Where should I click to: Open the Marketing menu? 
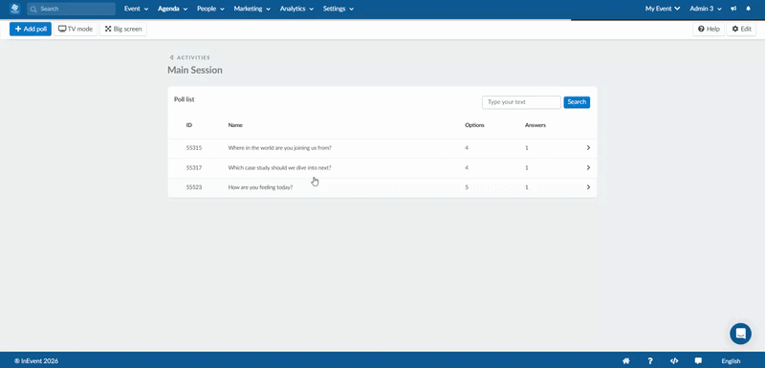tap(251, 9)
